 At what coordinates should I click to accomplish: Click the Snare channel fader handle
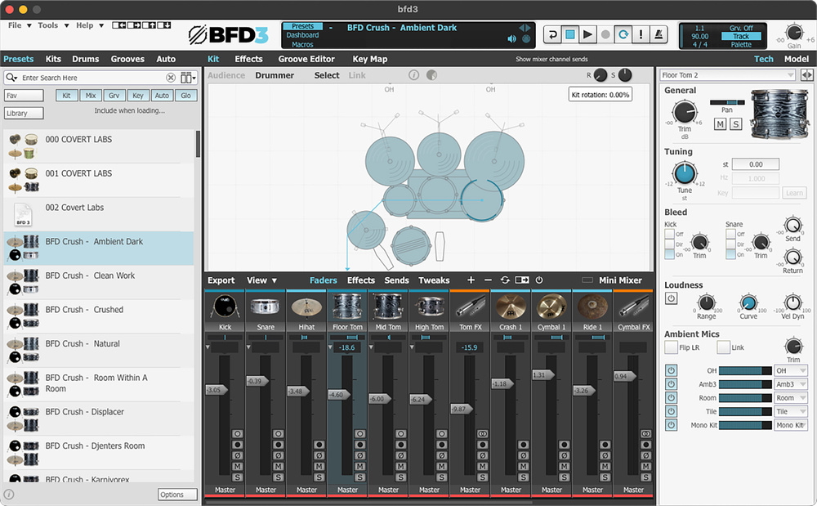point(256,381)
